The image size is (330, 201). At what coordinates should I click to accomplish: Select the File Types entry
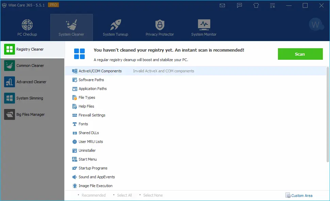click(87, 97)
